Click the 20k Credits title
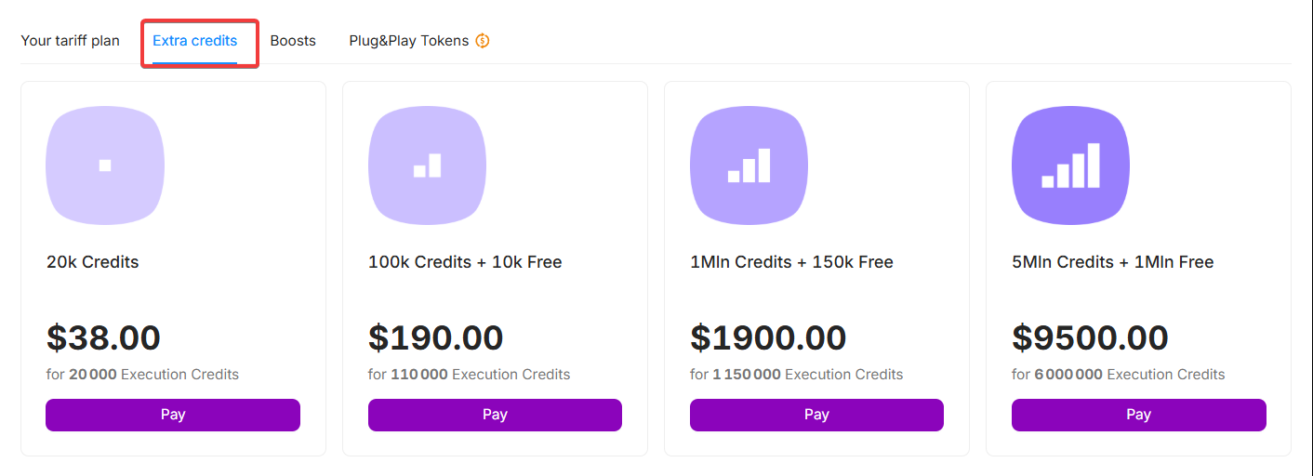Screen dimensions: 1313x476 93,262
